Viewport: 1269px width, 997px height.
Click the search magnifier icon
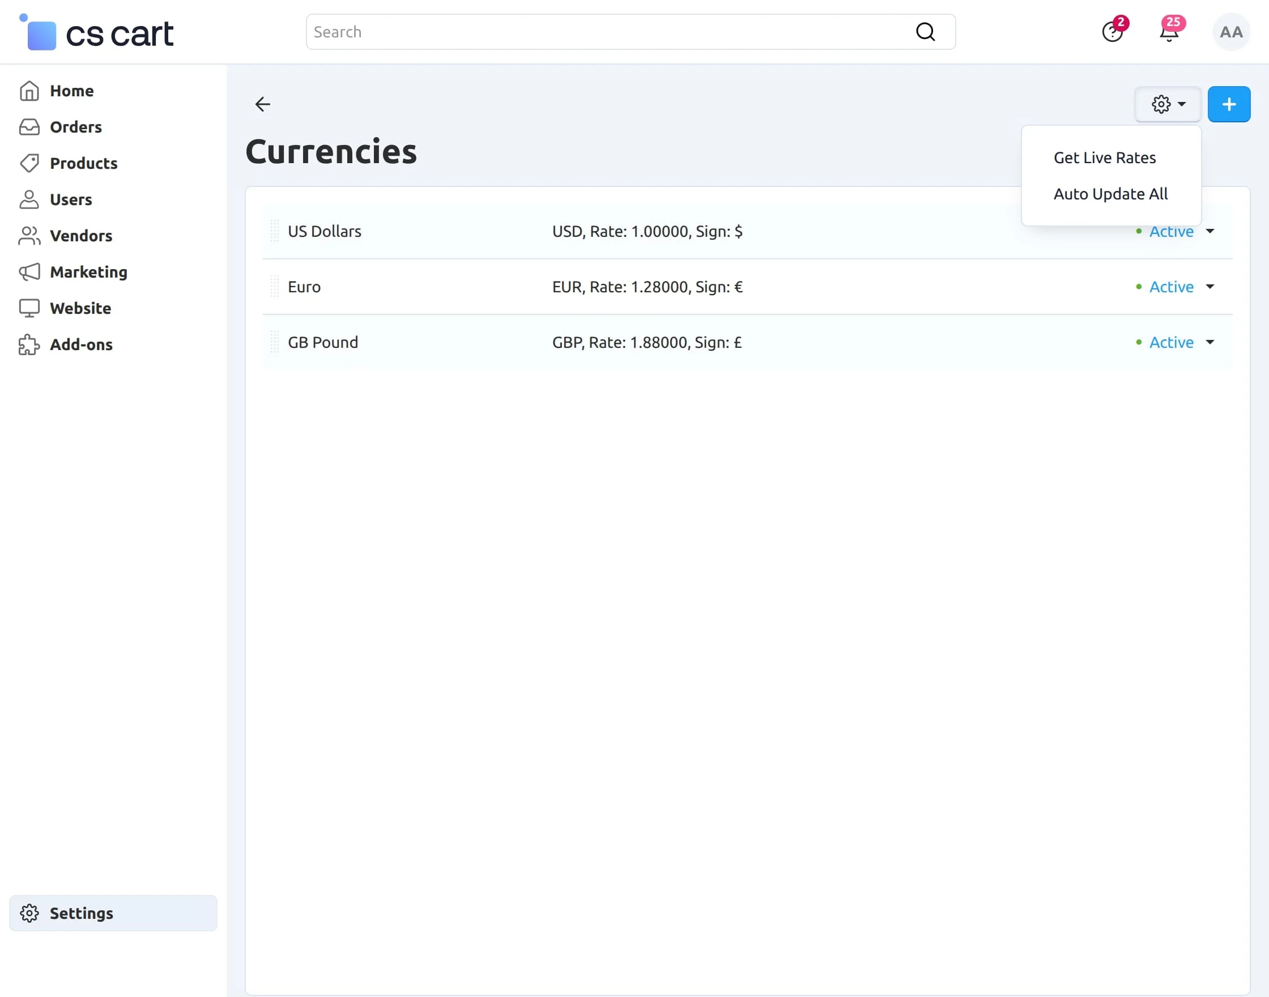tap(925, 32)
